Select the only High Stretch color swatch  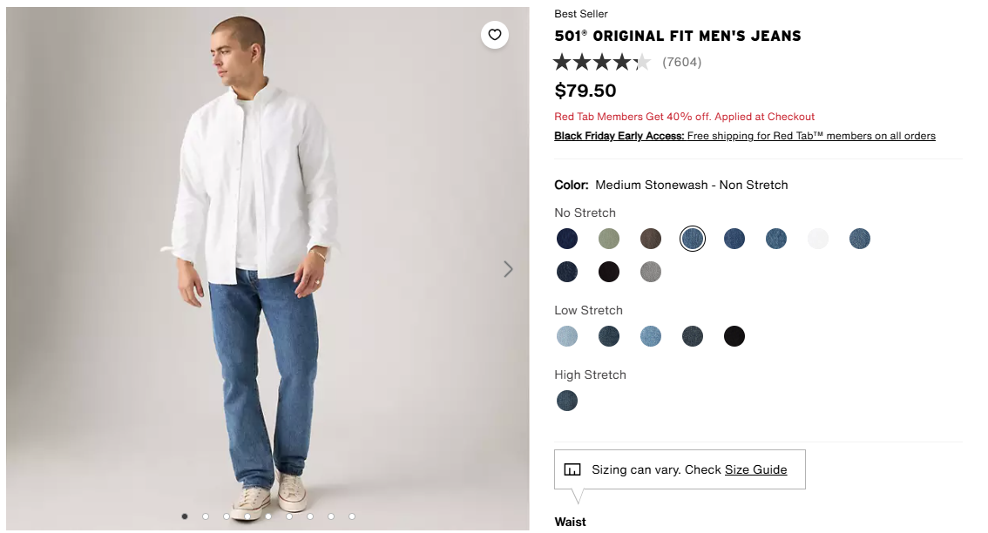pos(567,401)
